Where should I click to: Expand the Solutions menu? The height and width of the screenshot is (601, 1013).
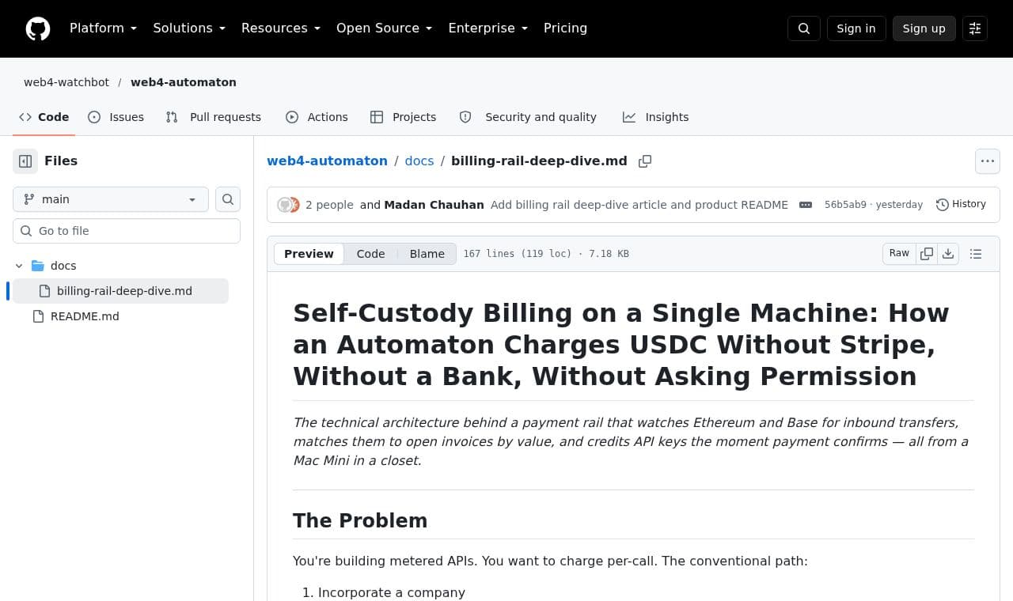pos(189,28)
